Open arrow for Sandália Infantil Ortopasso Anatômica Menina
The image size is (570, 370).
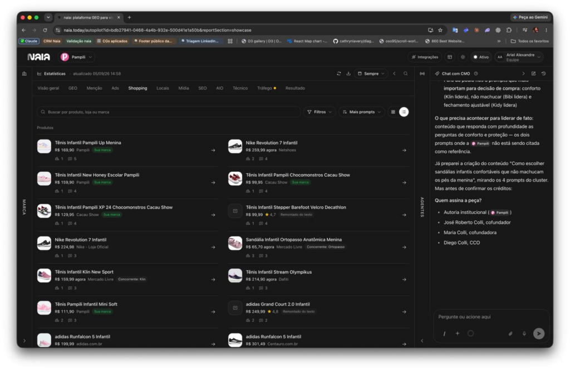pos(404,247)
